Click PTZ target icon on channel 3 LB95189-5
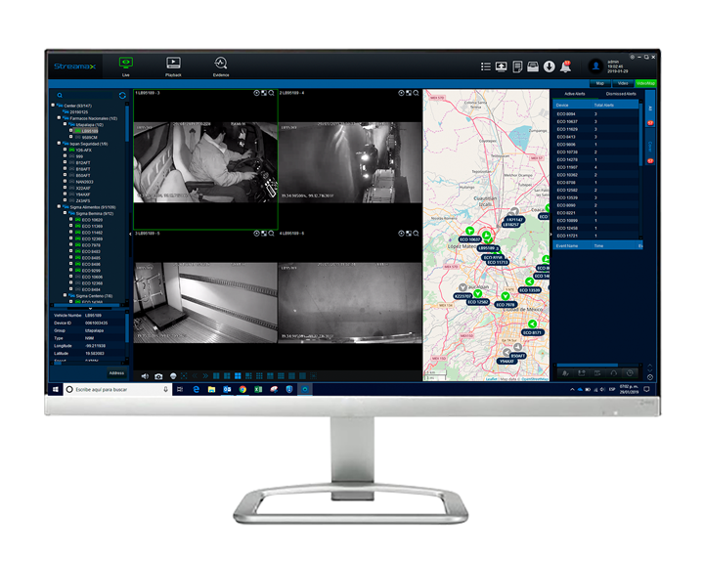 [256, 234]
